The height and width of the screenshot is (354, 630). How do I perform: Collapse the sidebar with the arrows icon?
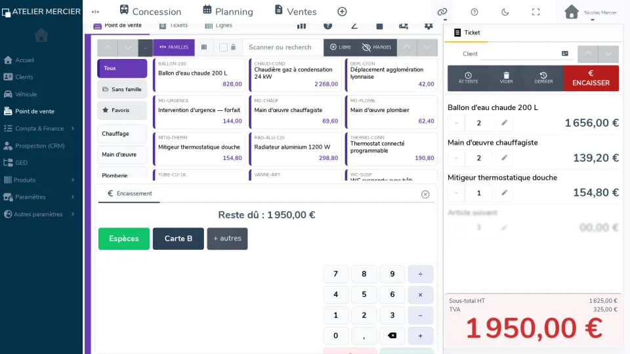coord(95,12)
